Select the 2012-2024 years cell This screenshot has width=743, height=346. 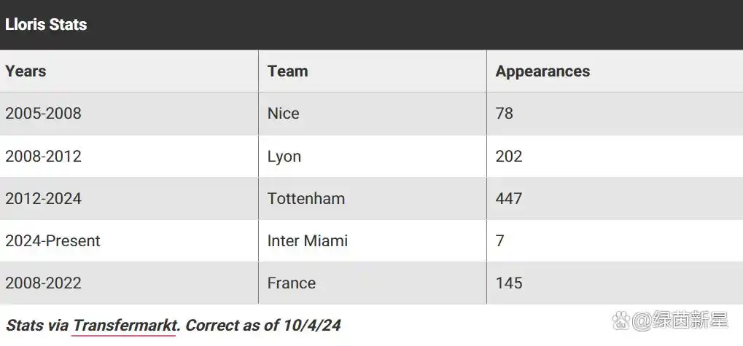(x=129, y=198)
